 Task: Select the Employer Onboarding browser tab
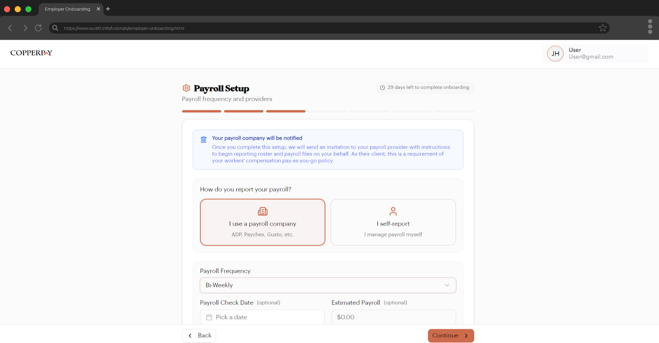(x=67, y=9)
